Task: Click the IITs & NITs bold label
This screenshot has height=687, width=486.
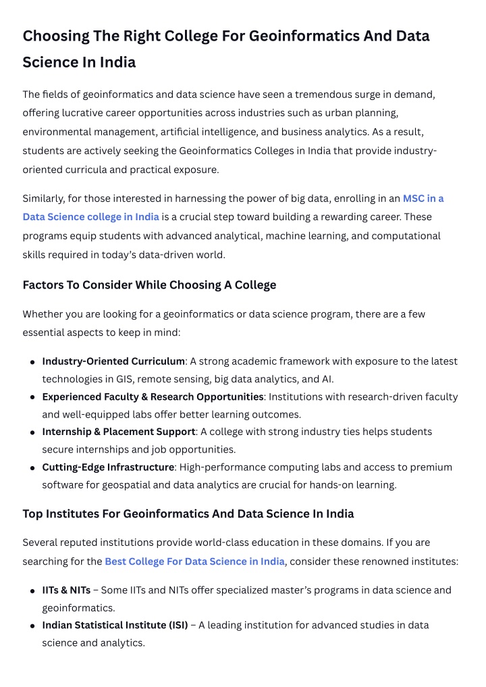Action: click(66, 590)
